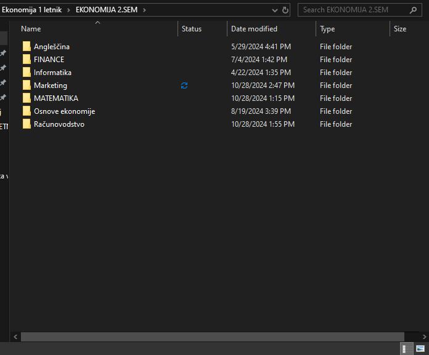Open the address bar history dropdown
The height and width of the screenshot is (355, 429).
point(275,10)
